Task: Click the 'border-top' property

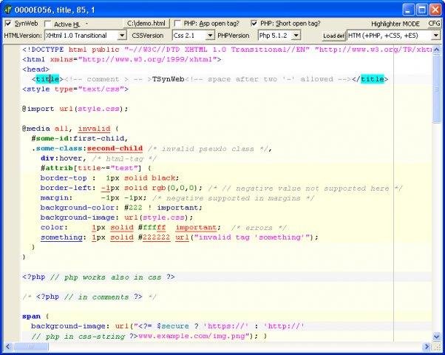Action: click(x=64, y=178)
